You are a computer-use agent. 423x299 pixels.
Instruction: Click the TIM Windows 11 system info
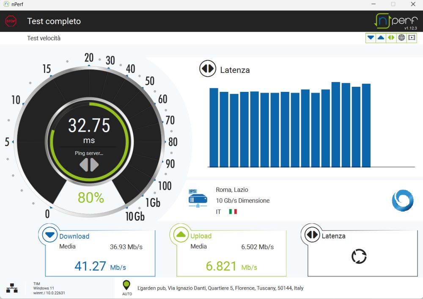[x=49, y=288]
